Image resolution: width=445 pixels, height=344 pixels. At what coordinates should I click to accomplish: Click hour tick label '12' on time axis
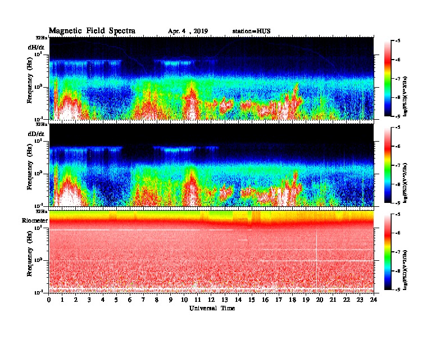[x=211, y=300]
